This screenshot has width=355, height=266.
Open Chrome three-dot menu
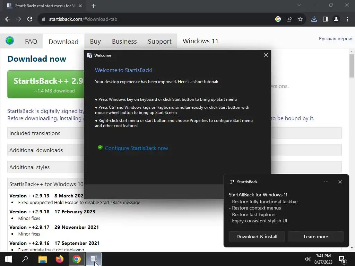click(347, 19)
